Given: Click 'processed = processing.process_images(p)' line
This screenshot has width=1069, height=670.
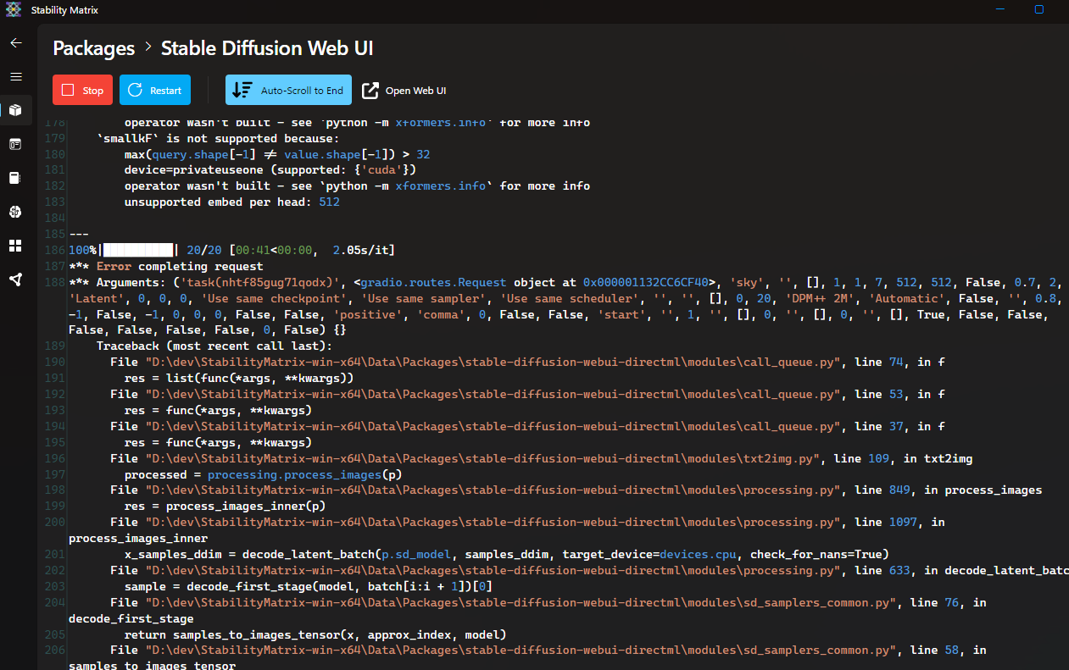Looking at the screenshot, I should pos(263,474).
